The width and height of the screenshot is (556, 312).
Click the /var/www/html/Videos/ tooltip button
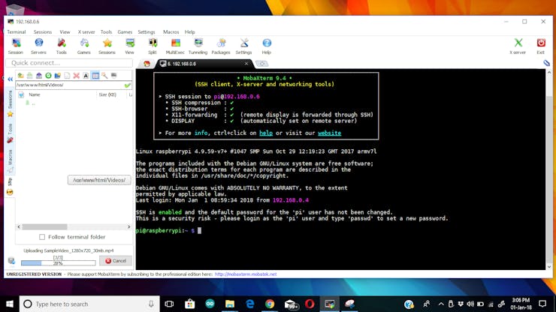99,180
